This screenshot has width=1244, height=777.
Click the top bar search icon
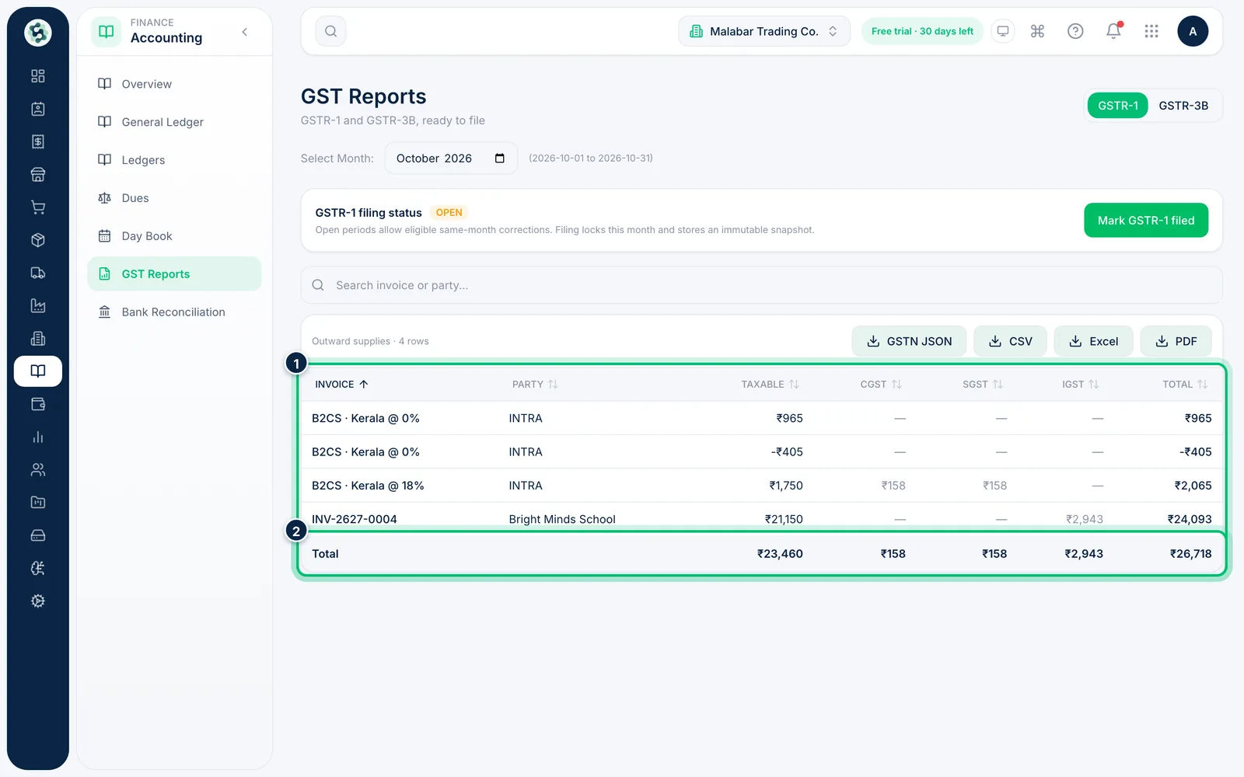coord(330,31)
